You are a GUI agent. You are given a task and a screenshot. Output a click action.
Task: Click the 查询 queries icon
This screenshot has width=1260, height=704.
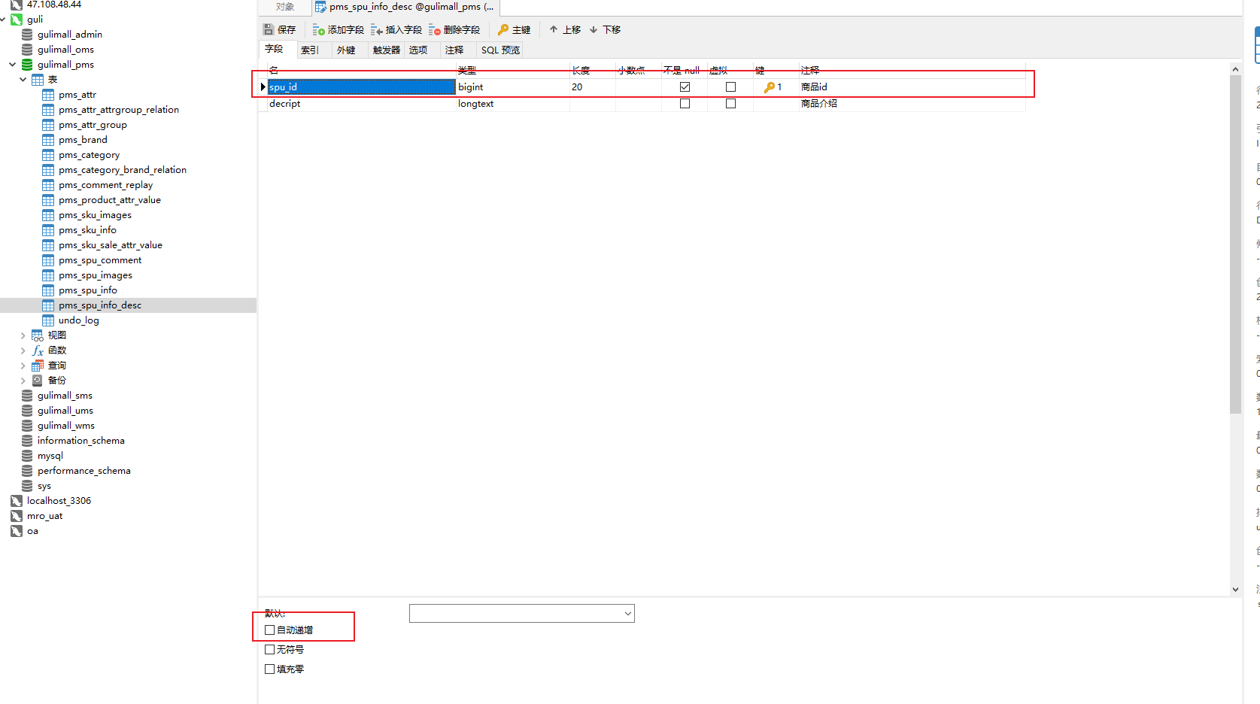point(37,366)
